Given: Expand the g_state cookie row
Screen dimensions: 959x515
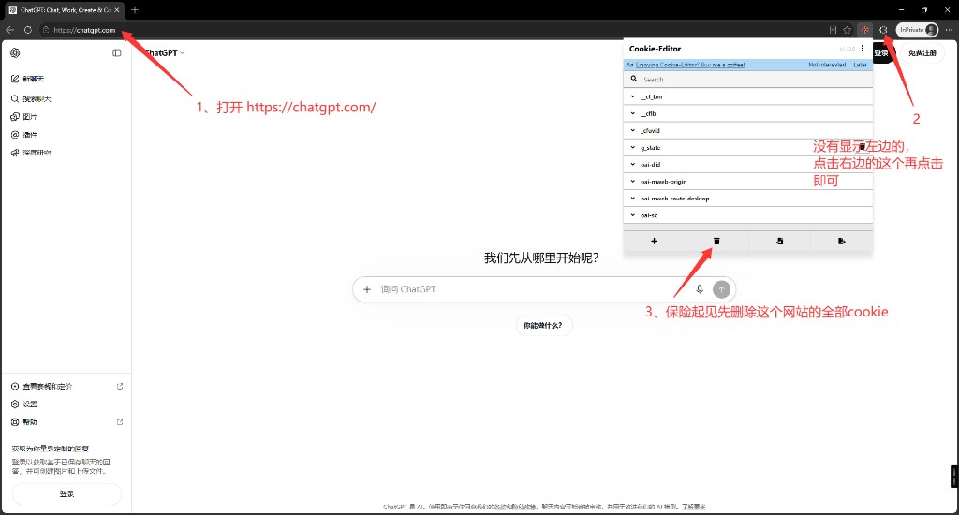Looking at the screenshot, I should tap(748, 147).
